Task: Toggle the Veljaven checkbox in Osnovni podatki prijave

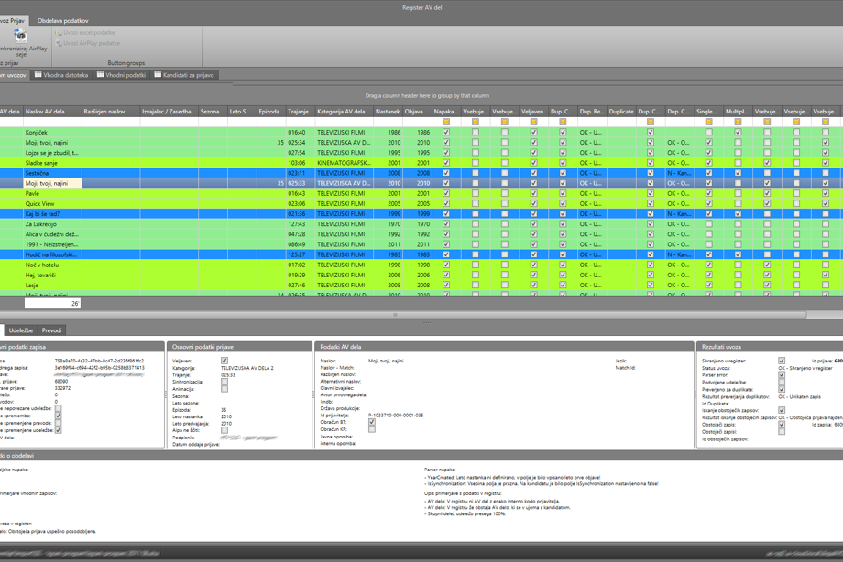Action: tap(224, 361)
